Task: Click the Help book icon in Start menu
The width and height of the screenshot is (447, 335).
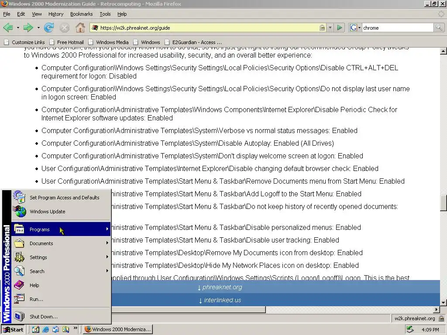Action: point(19,285)
